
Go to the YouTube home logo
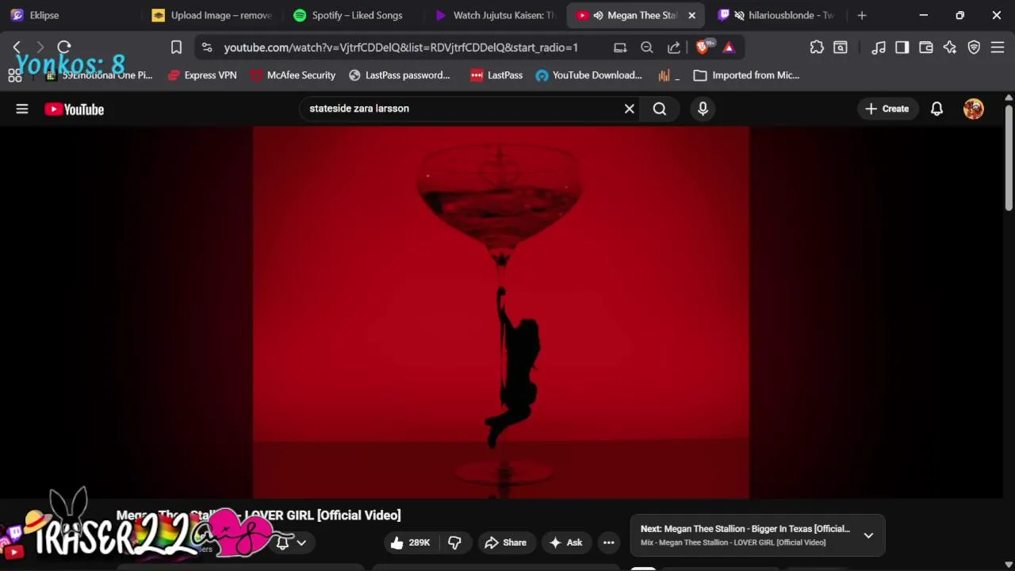click(x=75, y=109)
